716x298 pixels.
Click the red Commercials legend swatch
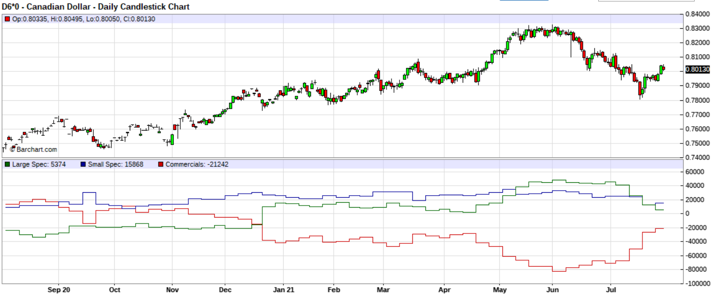pos(160,164)
